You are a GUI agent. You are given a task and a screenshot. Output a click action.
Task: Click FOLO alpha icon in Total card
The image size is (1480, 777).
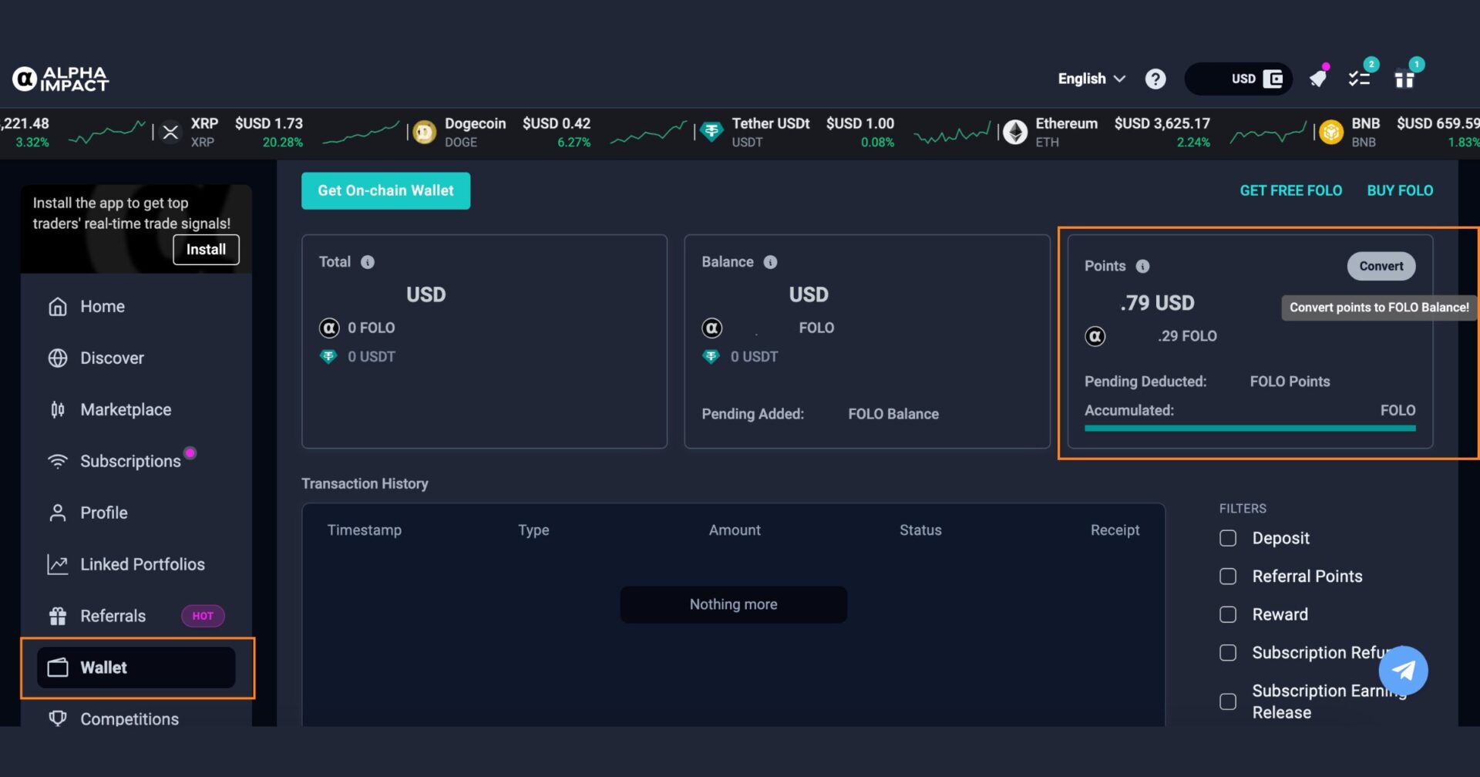pos(329,328)
